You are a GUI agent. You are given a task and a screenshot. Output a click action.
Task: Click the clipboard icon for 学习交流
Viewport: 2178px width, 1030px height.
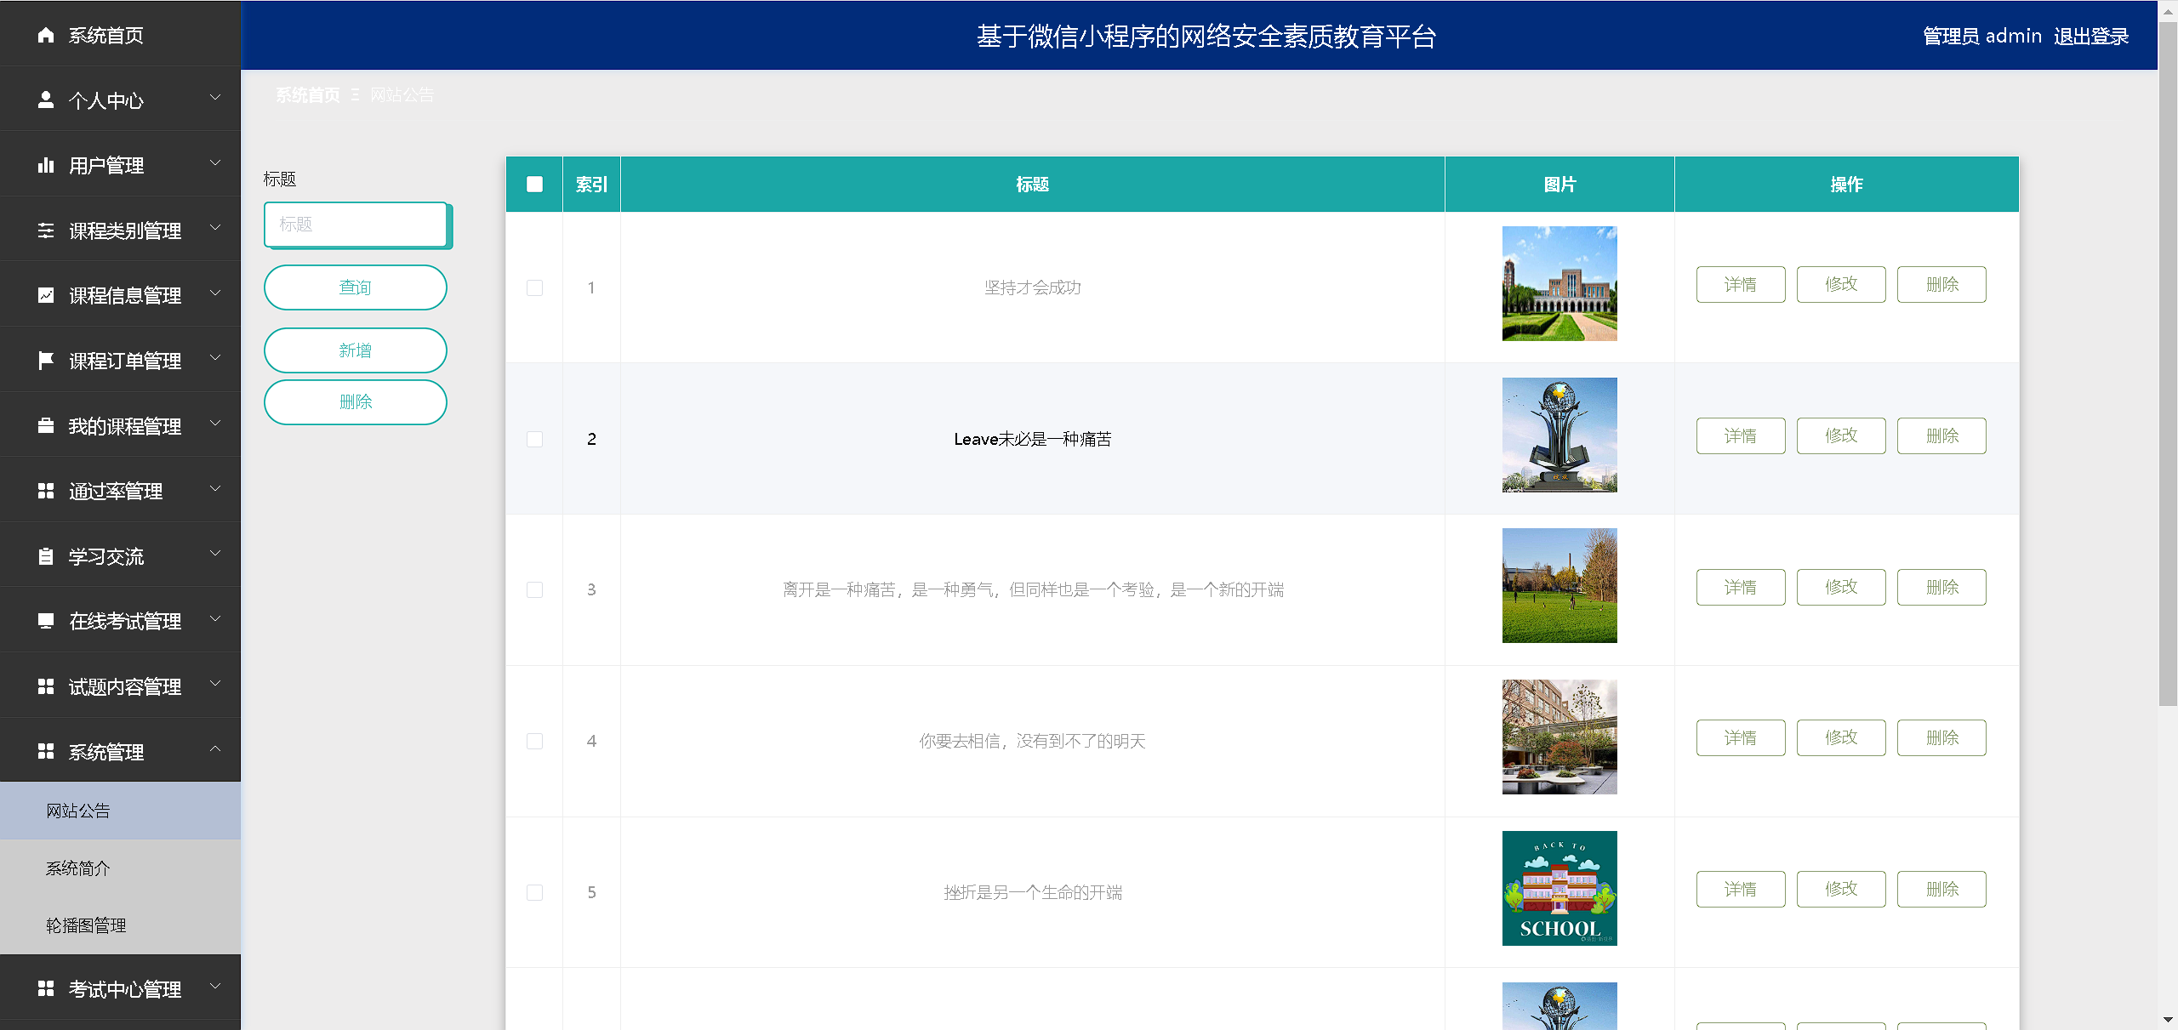click(x=46, y=556)
